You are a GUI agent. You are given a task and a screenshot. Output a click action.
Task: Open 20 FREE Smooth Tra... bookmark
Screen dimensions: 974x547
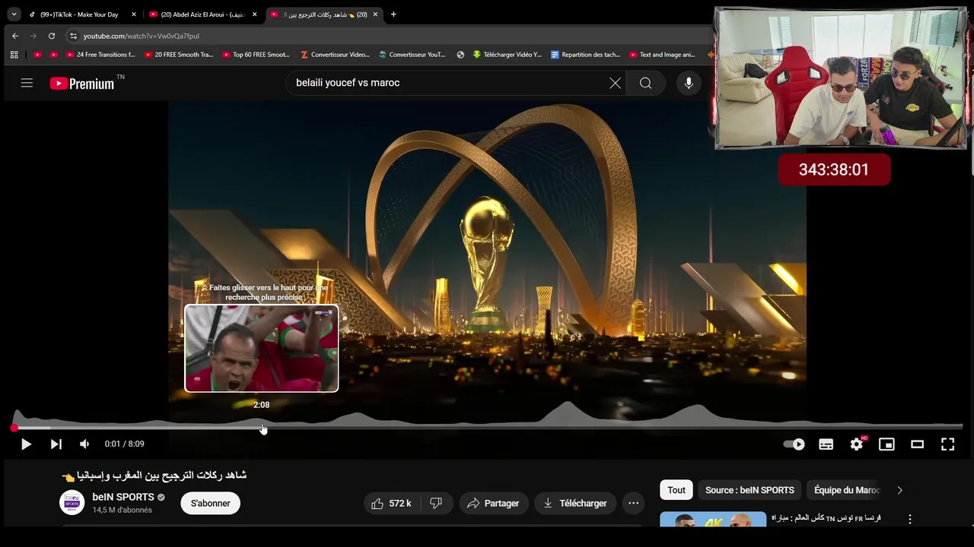179,55
